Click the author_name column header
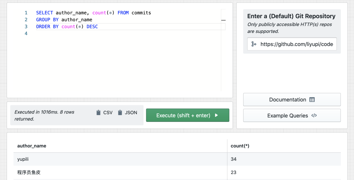Image resolution: width=354 pixels, height=180 pixels. [32, 146]
